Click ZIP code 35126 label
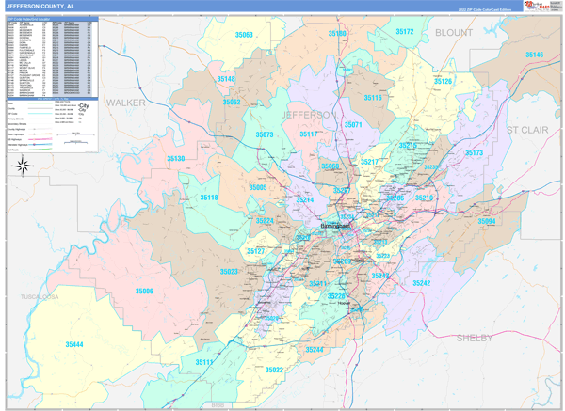The width and height of the screenshot is (565, 411). coord(443,82)
